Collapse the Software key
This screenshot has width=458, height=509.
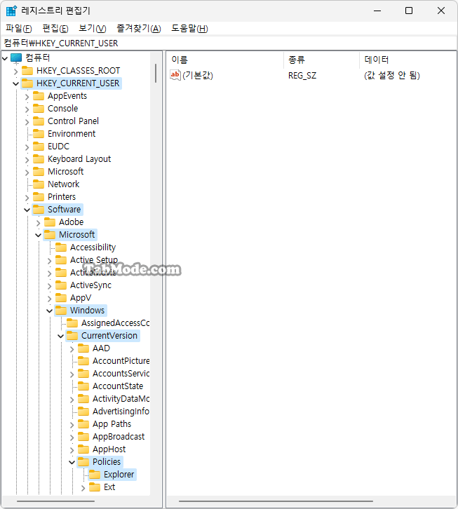(27, 210)
